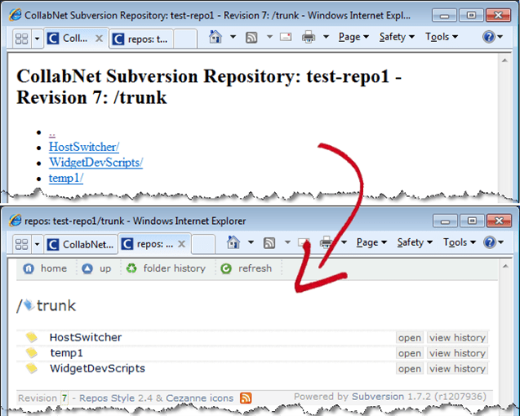Viewport: 520px width, 416px height.
Task: Expand feeds dropdown arrow in top window
Action: click(269, 37)
